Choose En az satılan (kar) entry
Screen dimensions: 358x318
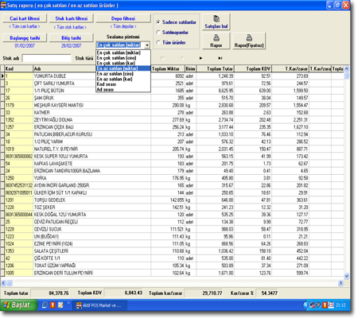point(123,79)
